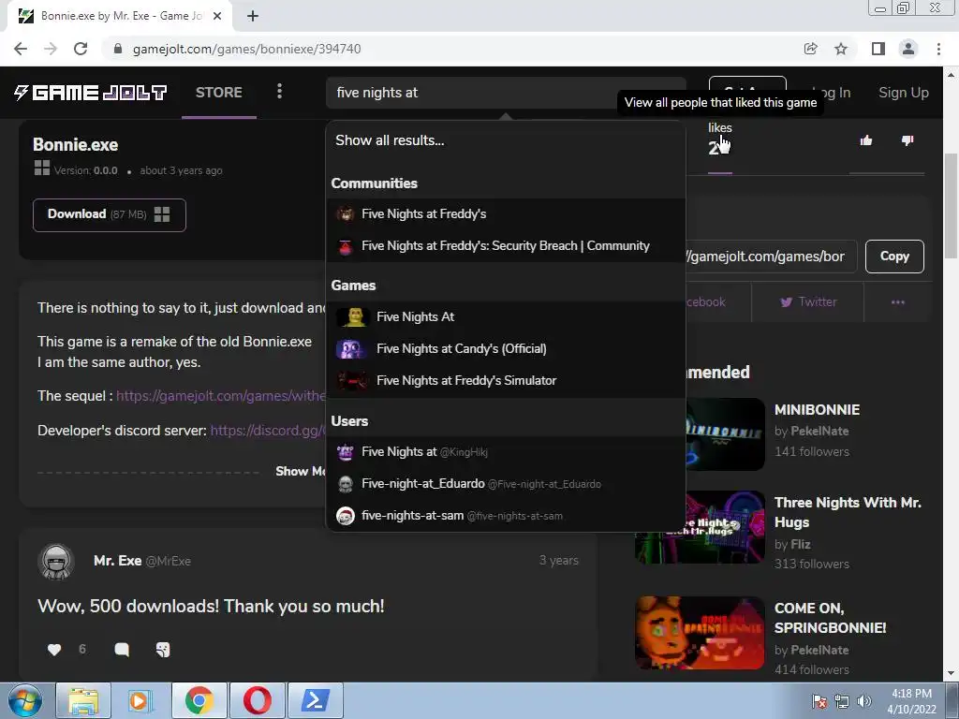Click the address bar URL
The height and width of the screenshot is (719, 959).
[x=246, y=49]
